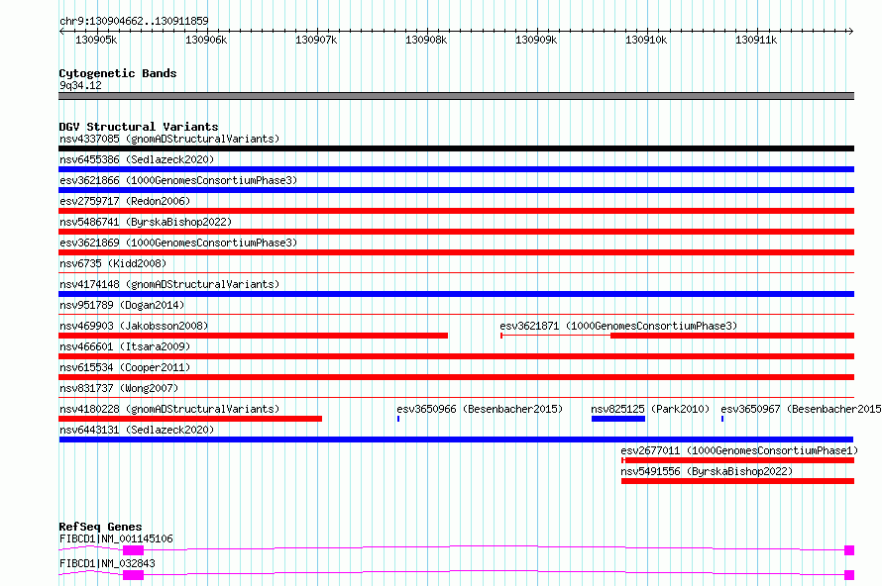This screenshot has width=882, height=586.
Task: Click nsv6735 (Kidd2008) variant label
Action: point(113,263)
